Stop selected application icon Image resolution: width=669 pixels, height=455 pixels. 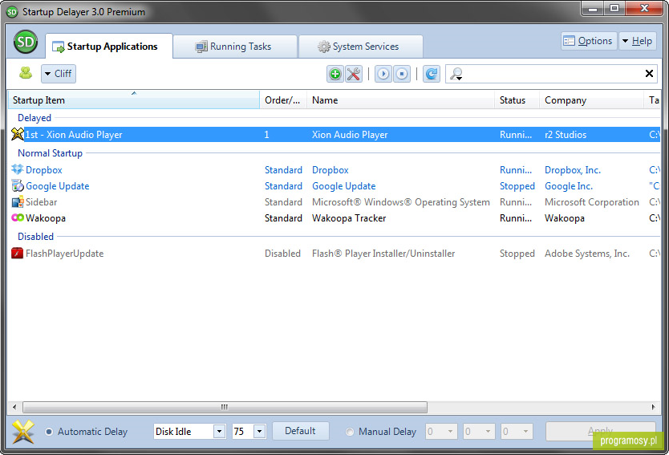(x=402, y=74)
